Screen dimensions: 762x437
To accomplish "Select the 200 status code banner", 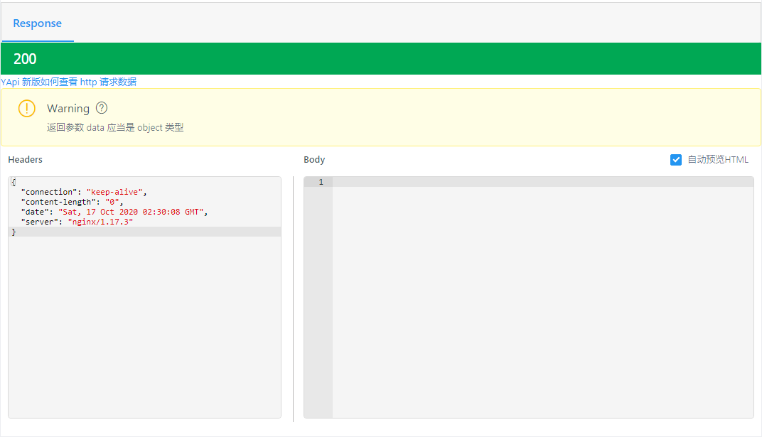I will pos(381,59).
